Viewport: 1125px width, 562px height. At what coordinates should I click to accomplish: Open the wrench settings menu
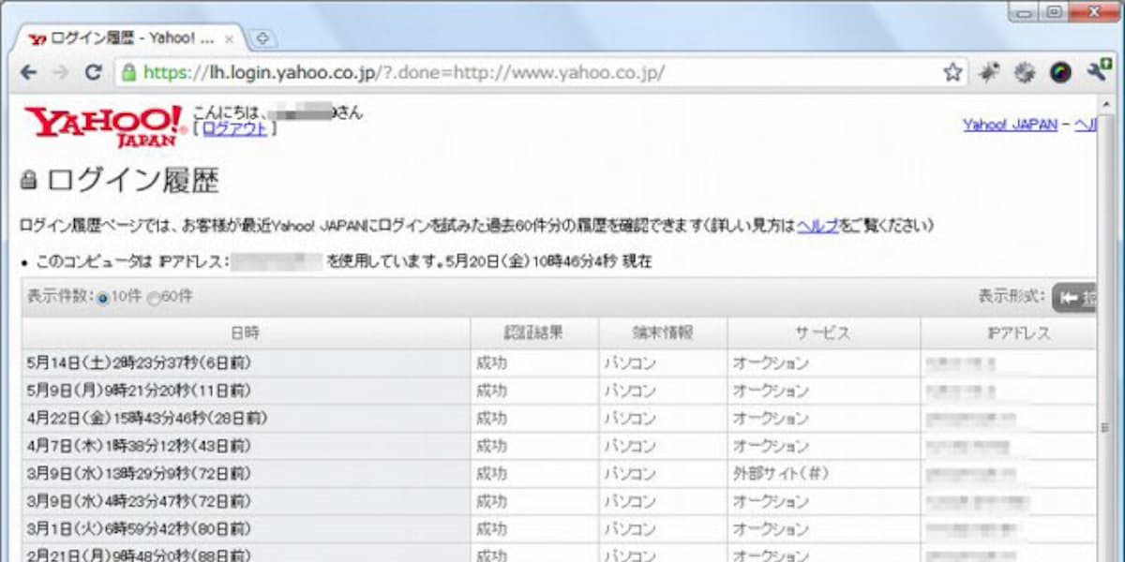click(1097, 73)
